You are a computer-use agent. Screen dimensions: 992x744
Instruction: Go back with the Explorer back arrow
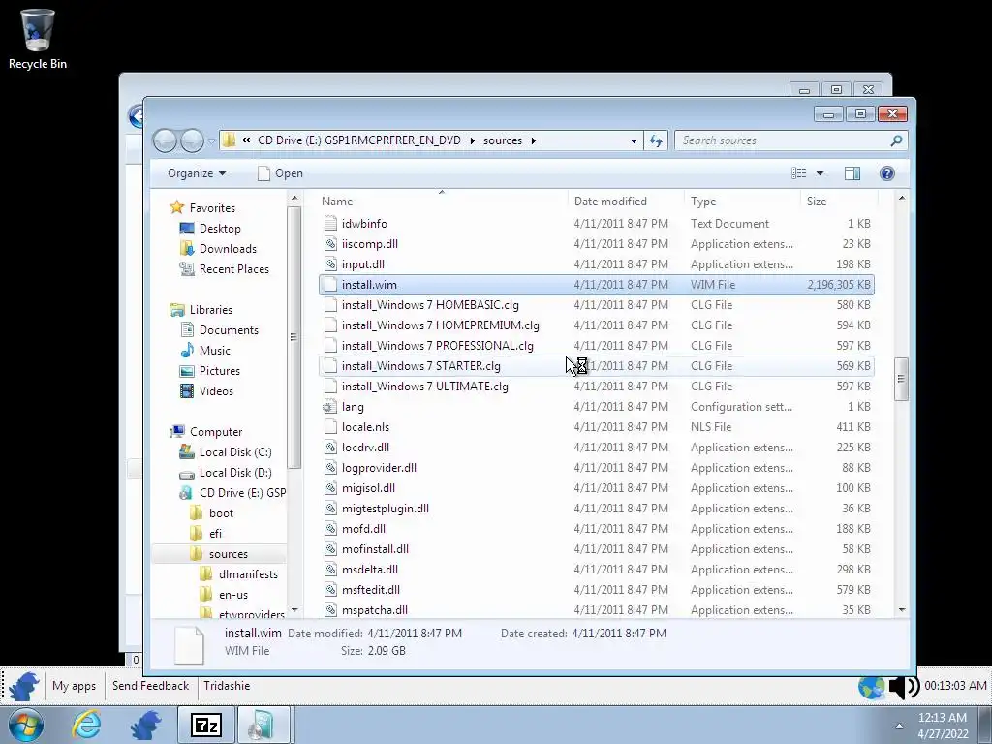165,140
